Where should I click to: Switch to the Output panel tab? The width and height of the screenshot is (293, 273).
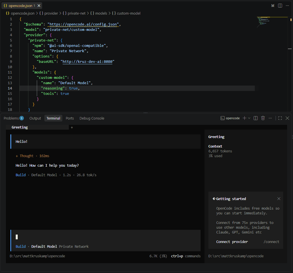pos(35,118)
